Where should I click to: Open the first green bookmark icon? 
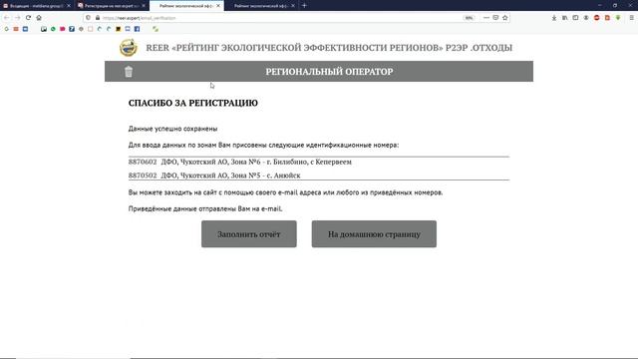coord(7,29)
